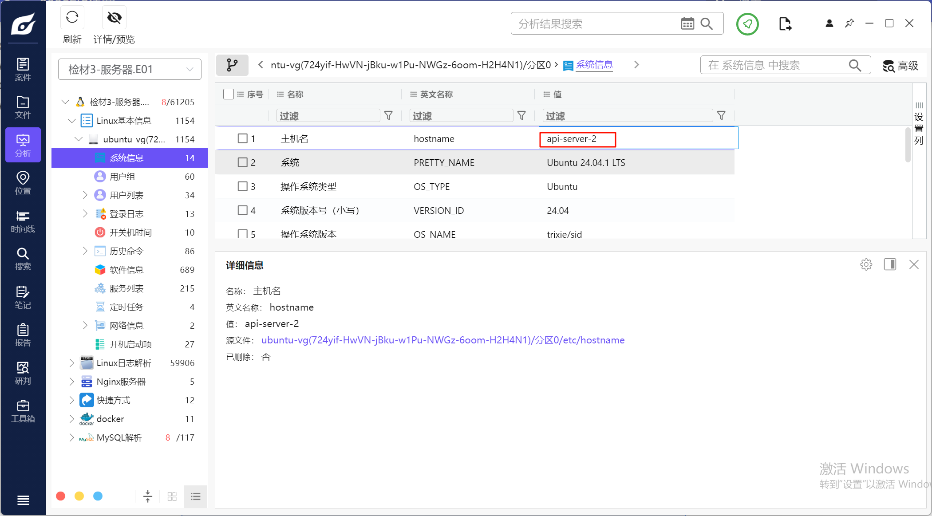Screen dimensions: 932x516
Task: Check the checkbox for row 3 操作系统类型
Action: [x=242, y=186]
